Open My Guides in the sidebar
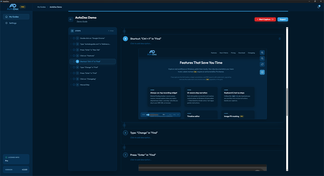The image size is (324, 176). [16, 17]
